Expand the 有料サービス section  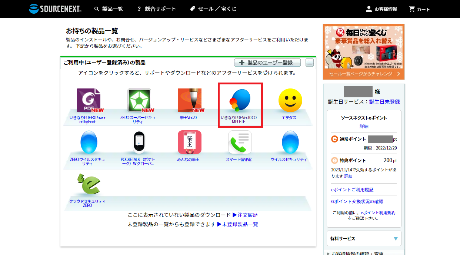(x=364, y=238)
